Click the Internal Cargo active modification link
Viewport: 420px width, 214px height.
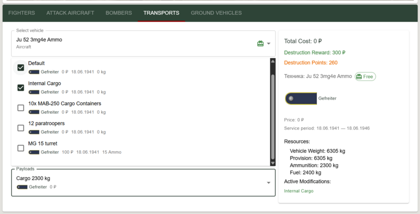click(x=299, y=191)
